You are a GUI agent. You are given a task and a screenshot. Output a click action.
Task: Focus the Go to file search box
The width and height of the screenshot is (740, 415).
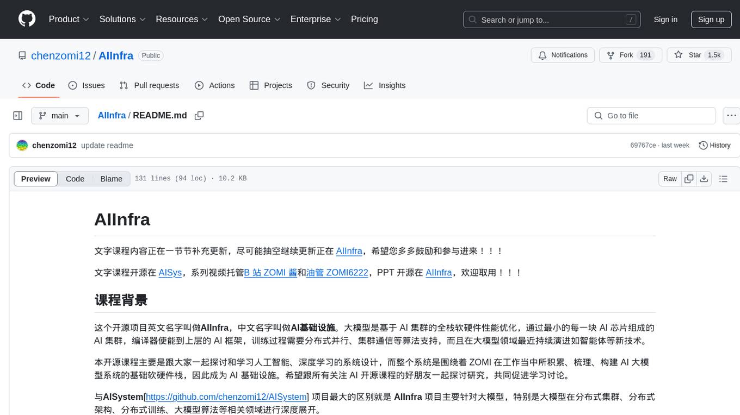click(x=651, y=116)
